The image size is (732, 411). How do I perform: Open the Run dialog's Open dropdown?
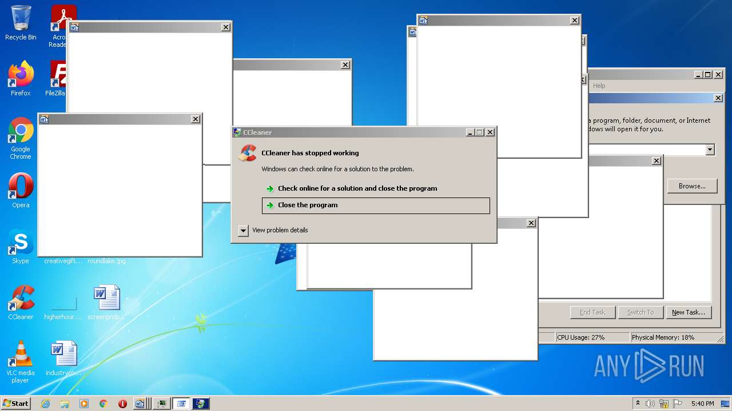tap(710, 150)
